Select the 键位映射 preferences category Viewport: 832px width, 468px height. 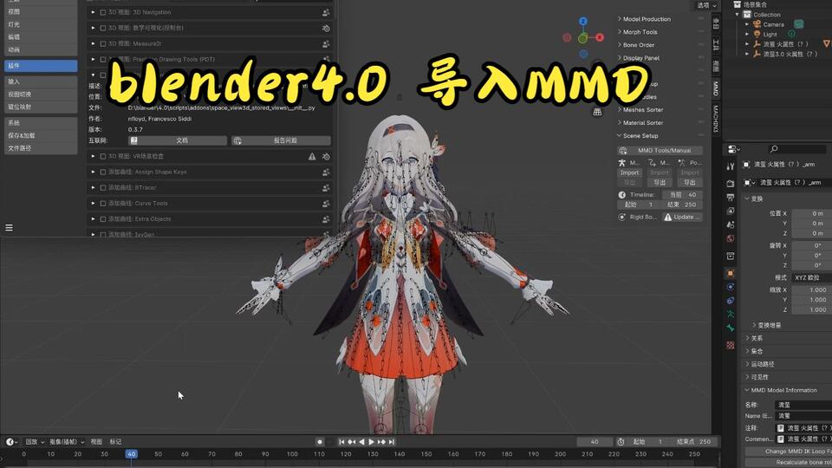click(x=41, y=107)
